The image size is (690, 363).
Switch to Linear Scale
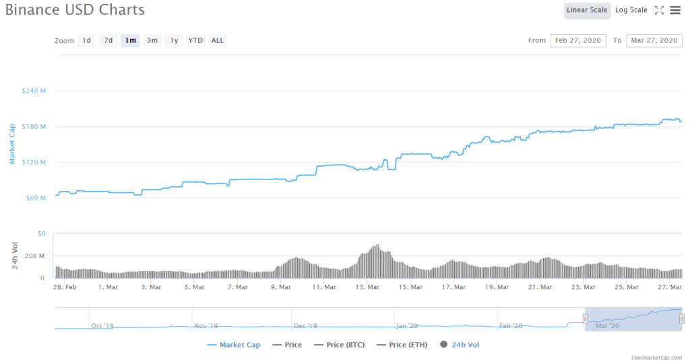(x=587, y=10)
